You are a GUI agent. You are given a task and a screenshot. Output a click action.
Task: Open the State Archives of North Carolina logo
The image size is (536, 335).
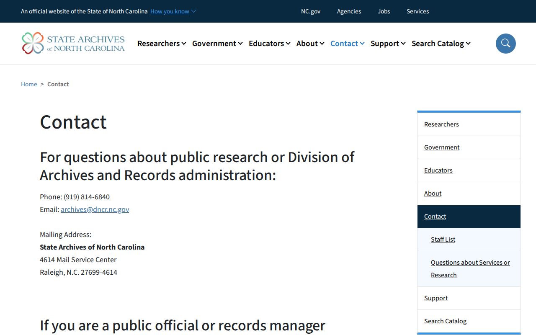pyautogui.click(x=73, y=43)
